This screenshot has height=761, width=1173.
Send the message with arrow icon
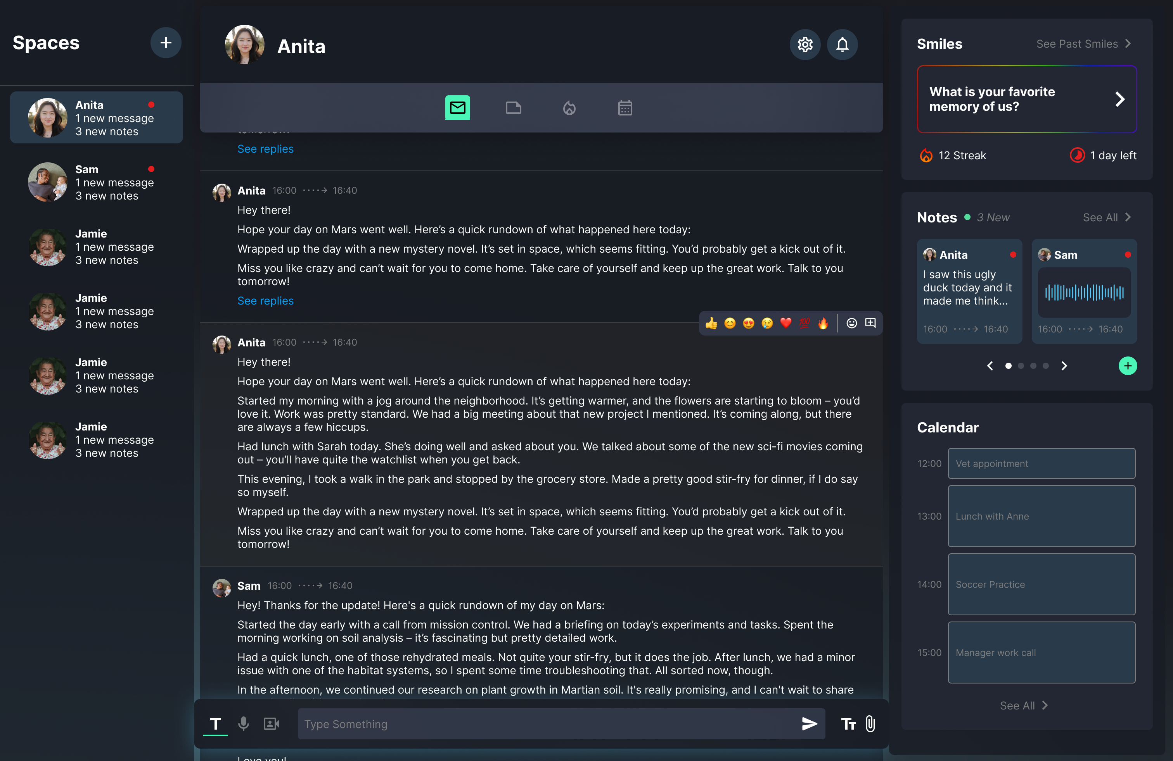click(809, 723)
